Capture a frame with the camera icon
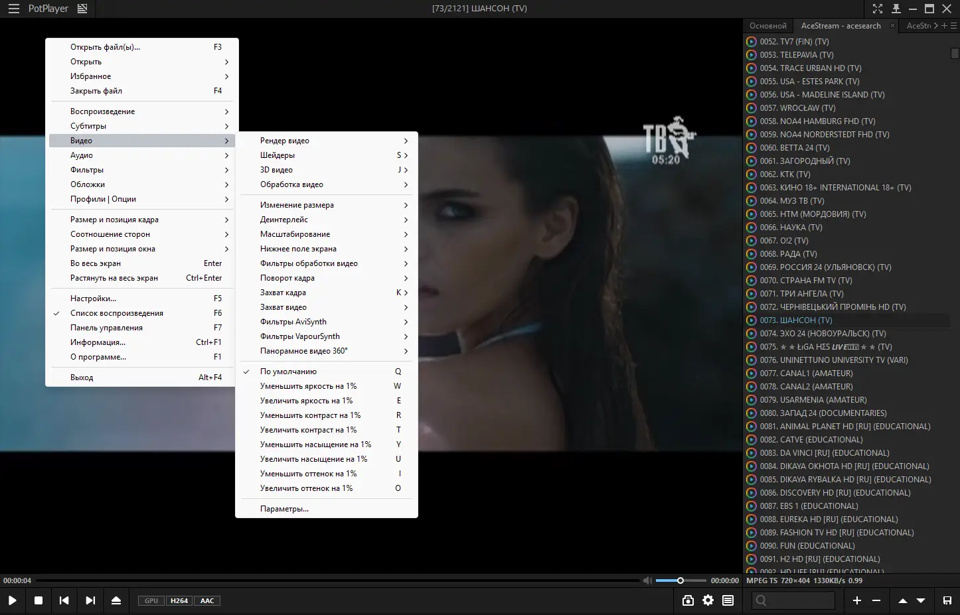Viewport: 960px width, 615px height. click(x=688, y=600)
